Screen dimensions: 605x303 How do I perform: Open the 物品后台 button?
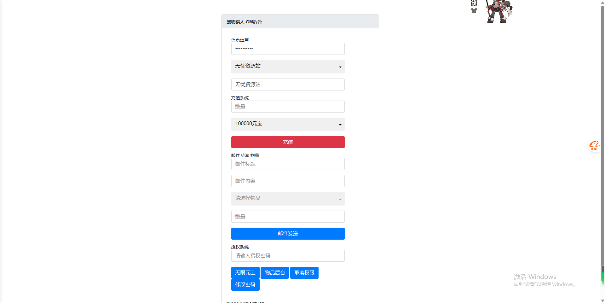tap(275, 273)
